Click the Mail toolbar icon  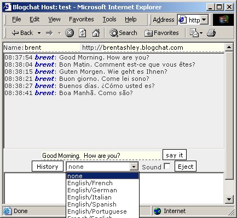[x=194, y=33]
